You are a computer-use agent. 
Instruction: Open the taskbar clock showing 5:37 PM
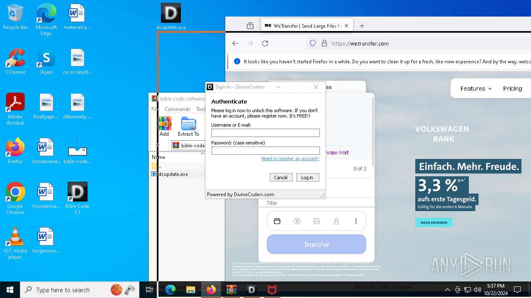(x=495, y=290)
